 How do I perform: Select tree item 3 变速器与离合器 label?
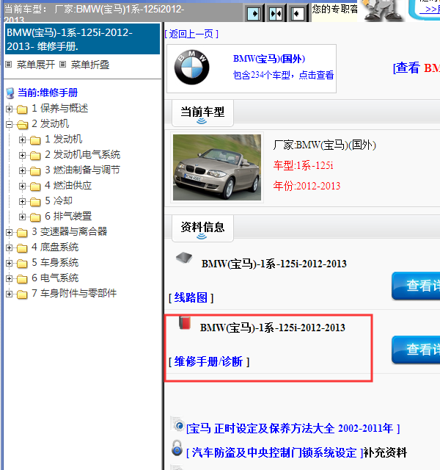70,232
